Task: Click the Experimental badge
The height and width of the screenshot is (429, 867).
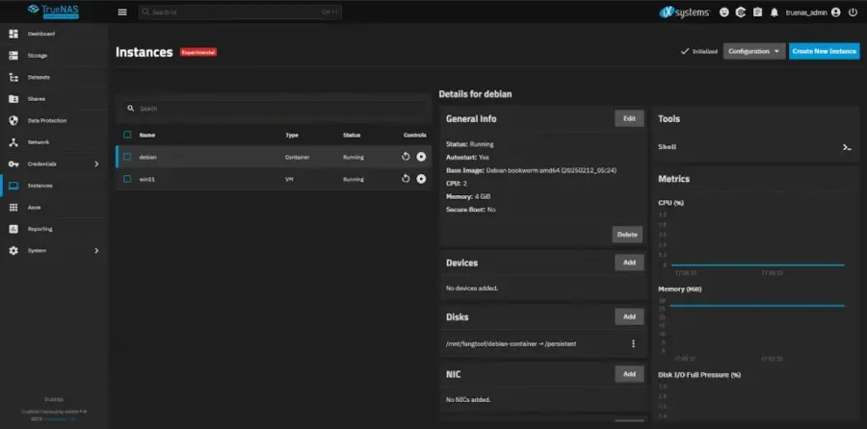Action: [x=198, y=53]
